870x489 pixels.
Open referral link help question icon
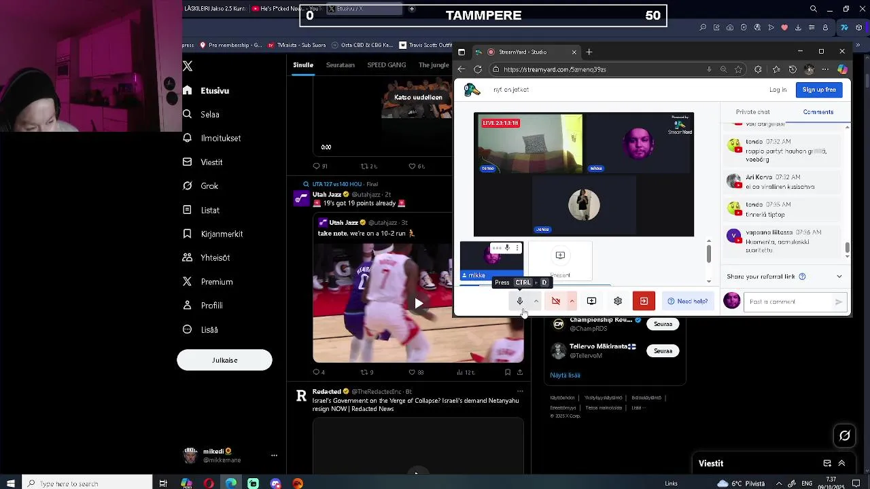[802, 276]
